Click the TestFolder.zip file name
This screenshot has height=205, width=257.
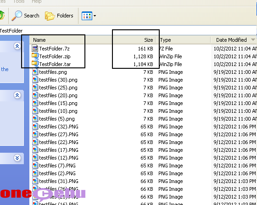pyautogui.click(x=55, y=56)
